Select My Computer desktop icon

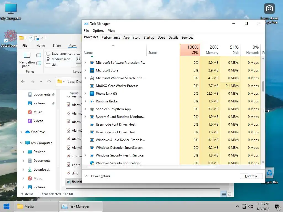(11, 9)
